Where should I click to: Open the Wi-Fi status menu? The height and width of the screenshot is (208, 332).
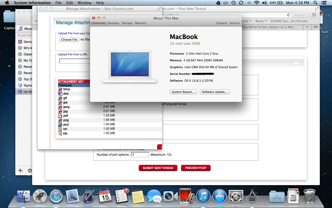257,3
